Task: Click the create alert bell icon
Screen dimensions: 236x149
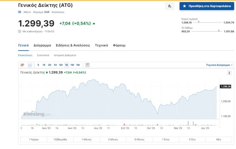Action: click(170, 6)
